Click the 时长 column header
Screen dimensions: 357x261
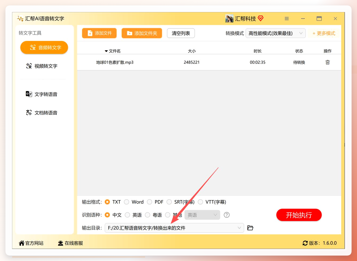pos(258,51)
